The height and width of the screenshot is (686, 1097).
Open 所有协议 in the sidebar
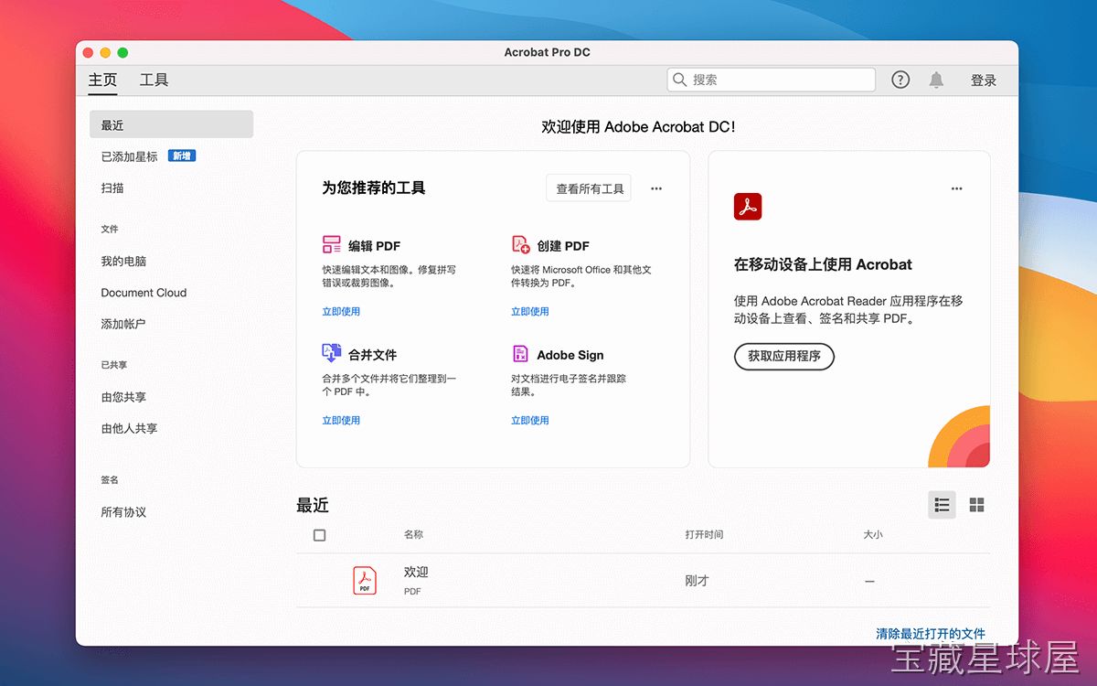123,512
